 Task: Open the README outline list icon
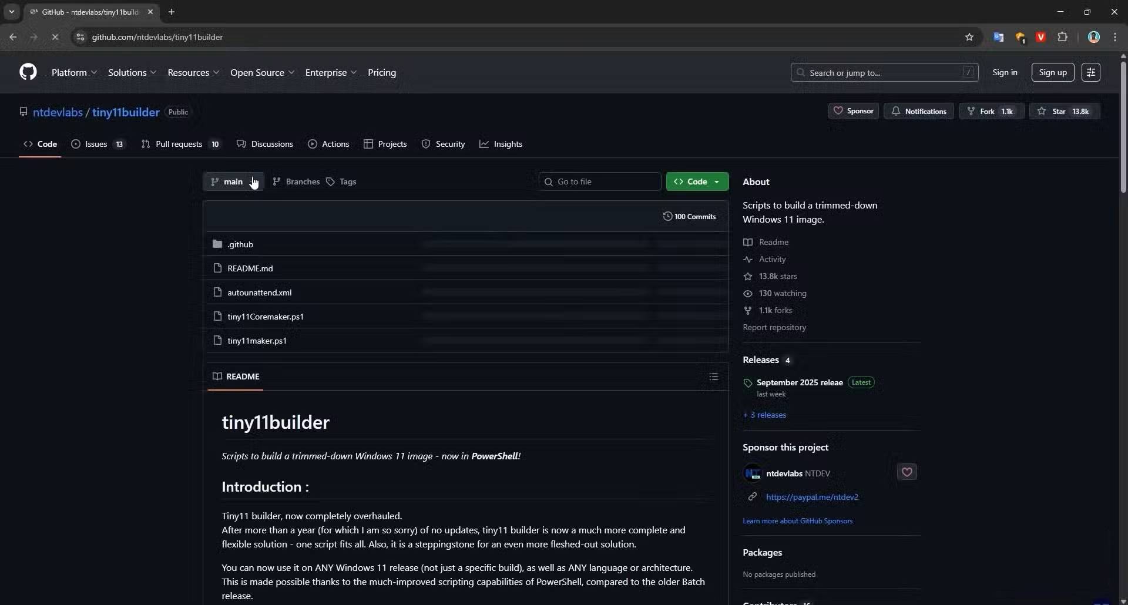(x=713, y=377)
